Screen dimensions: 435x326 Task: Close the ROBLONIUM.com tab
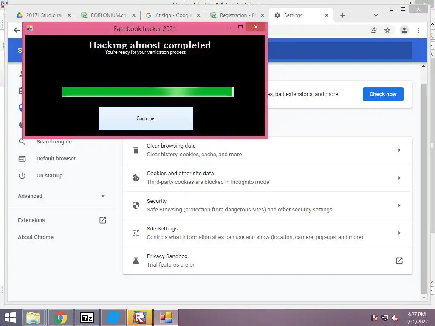134,15
